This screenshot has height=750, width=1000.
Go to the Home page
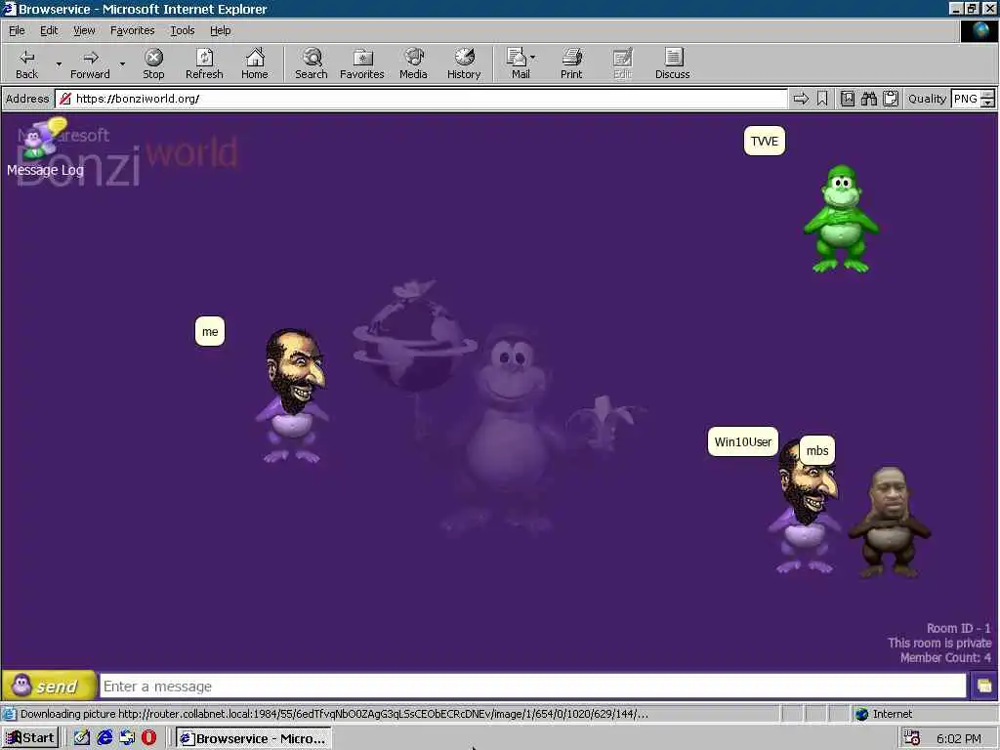click(x=255, y=63)
